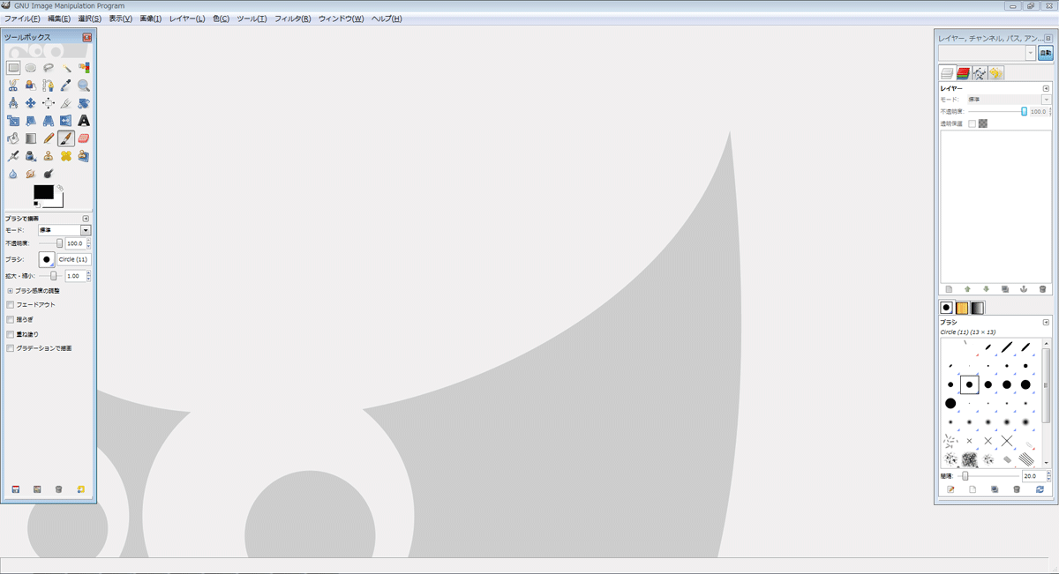Select the Ellipse Select tool
This screenshot has width=1059, height=574.
(x=31, y=68)
